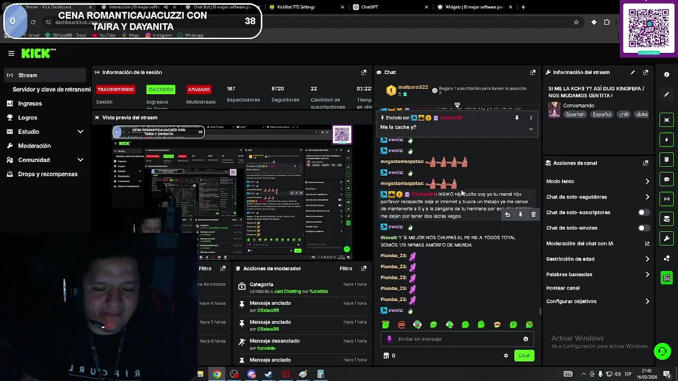Open Chat de solo-seguidores options arrow
678x381 pixels.
pos(647,197)
